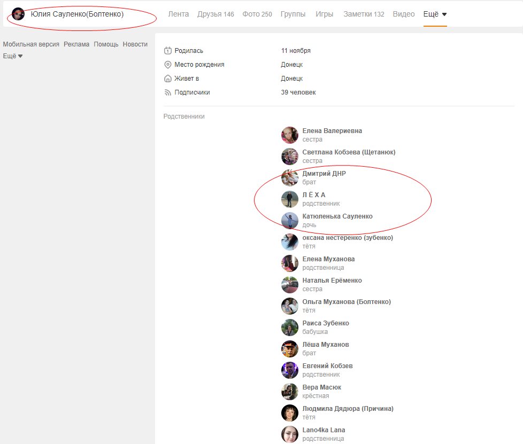This screenshot has height=444, width=523.
Task: Click the subscribers feed icon
Action: 167,92
